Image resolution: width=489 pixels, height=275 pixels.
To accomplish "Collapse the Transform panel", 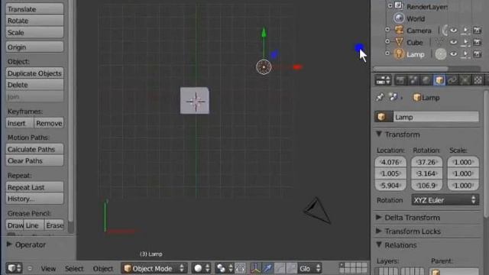I will pyautogui.click(x=379, y=134).
